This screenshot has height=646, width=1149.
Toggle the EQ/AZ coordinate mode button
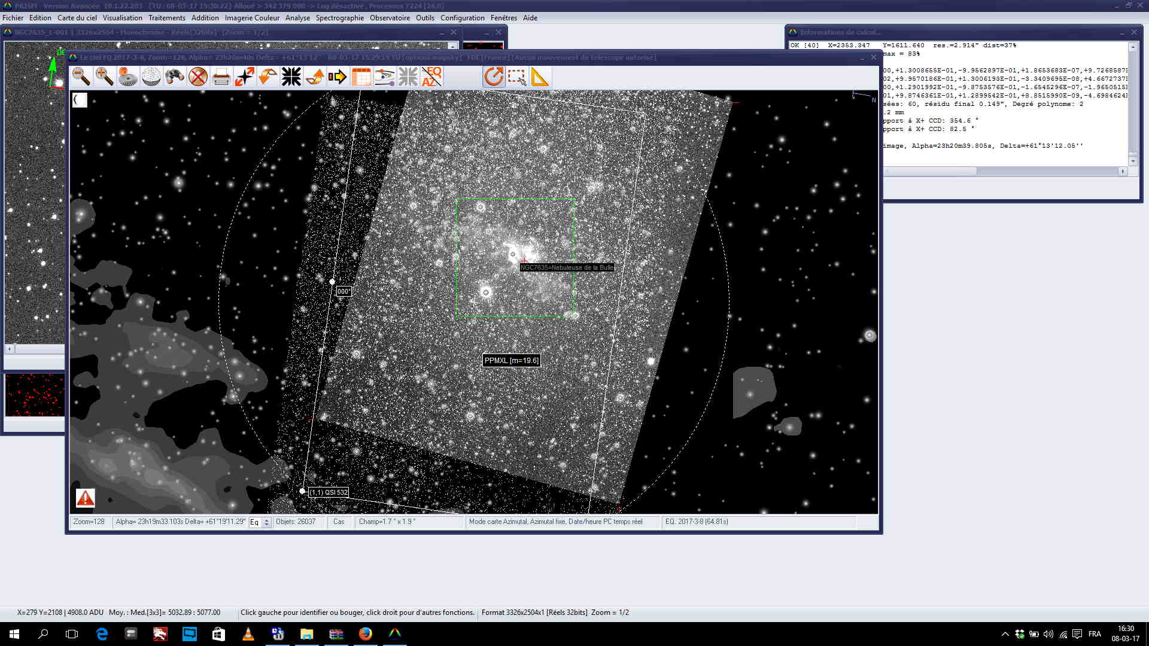pos(431,77)
